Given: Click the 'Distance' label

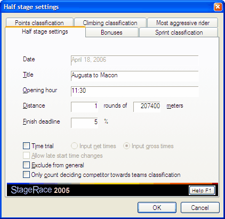Looking at the screenshot, I should [34, 106].
